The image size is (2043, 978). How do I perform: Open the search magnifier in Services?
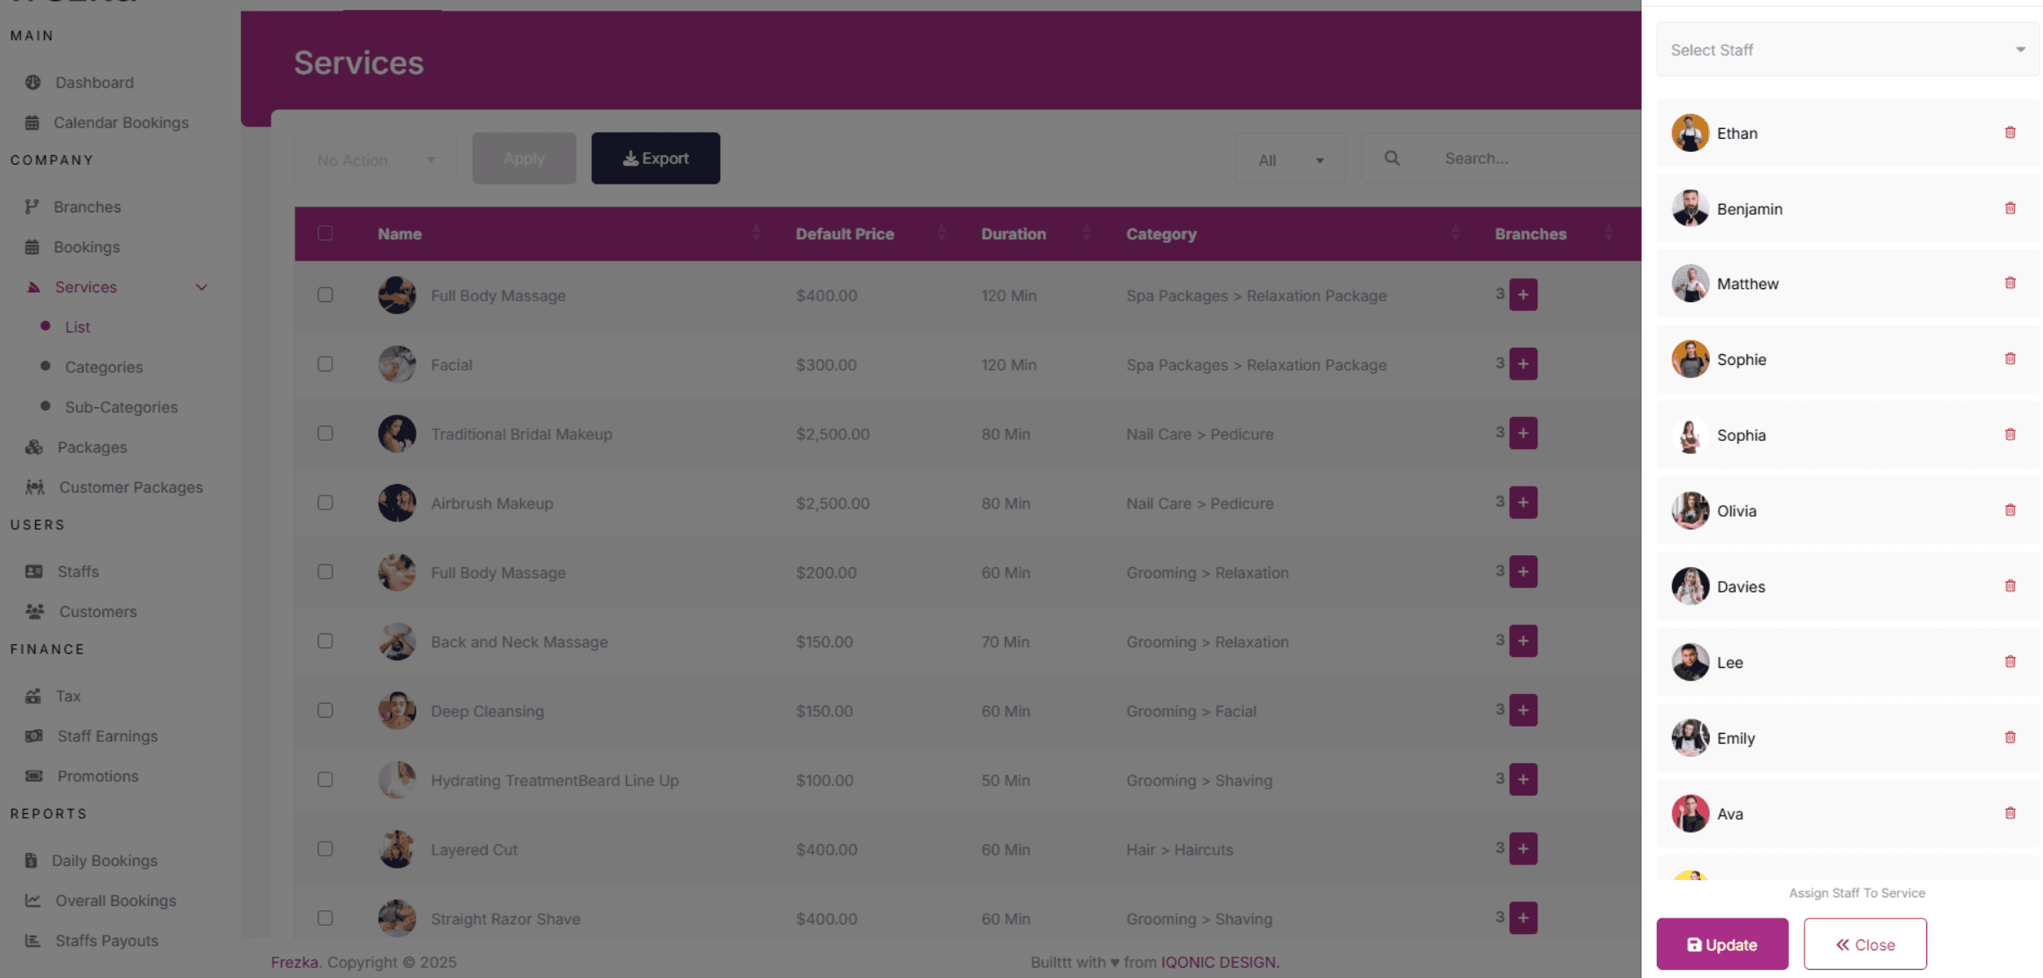click(1391, 158)
